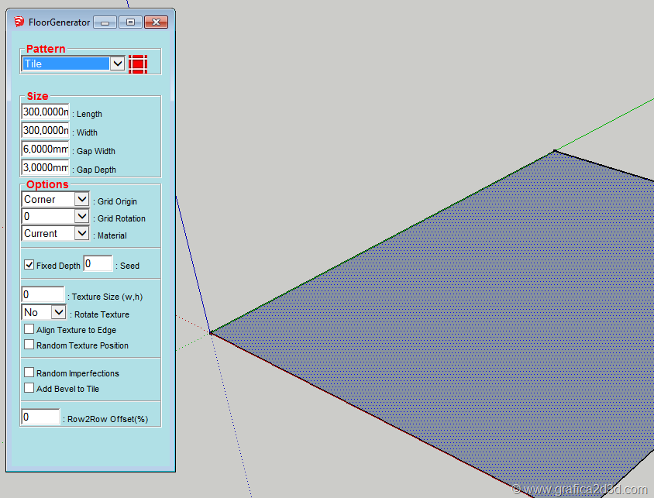
Task: Click the tile Length input field
Action: 45,112
